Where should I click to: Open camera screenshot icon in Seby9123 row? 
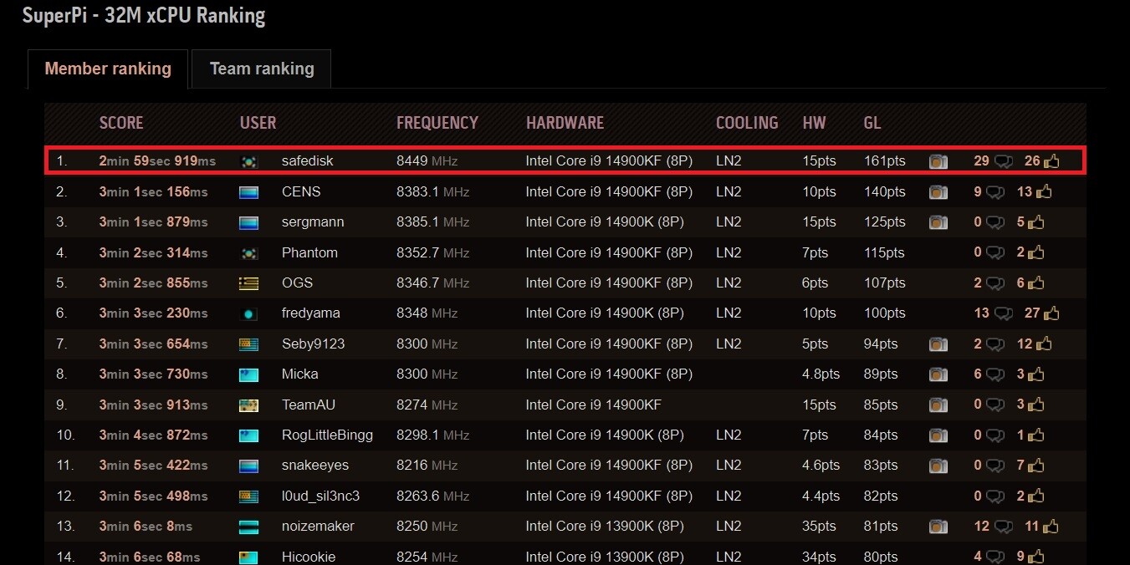[938, 344]
